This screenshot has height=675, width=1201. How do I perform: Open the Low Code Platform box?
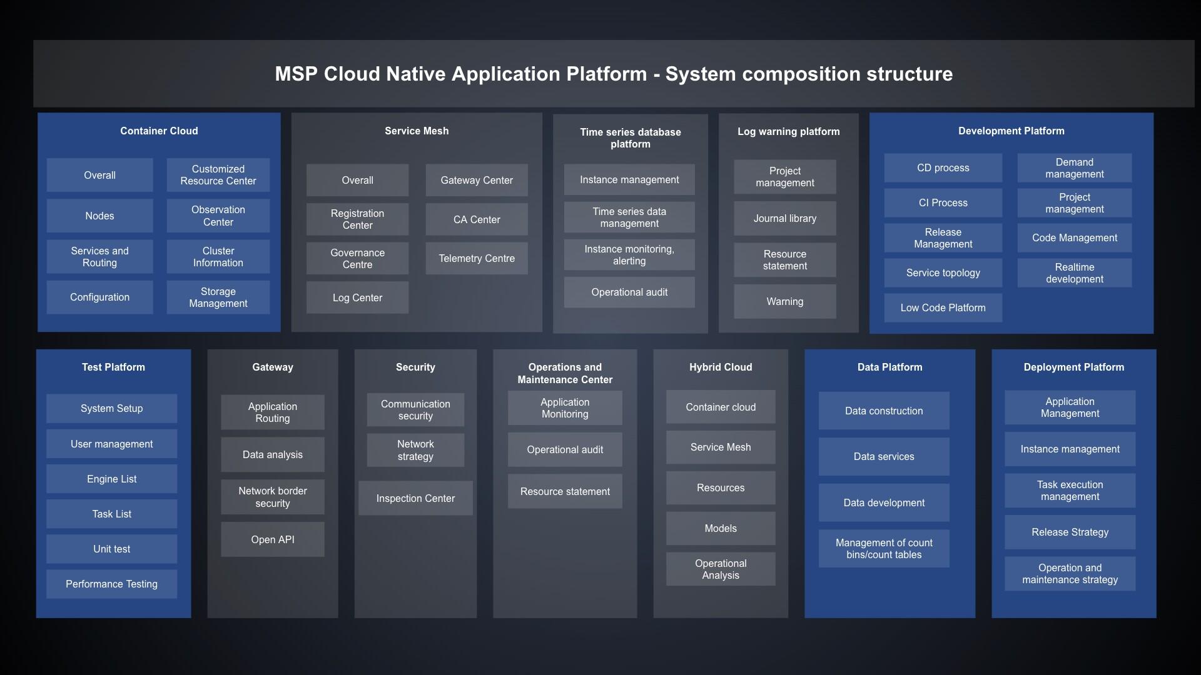coord(943,307)
